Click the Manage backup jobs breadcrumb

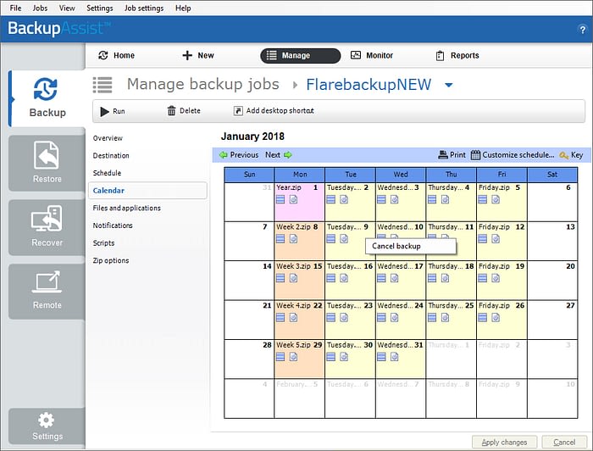point(203,85)
